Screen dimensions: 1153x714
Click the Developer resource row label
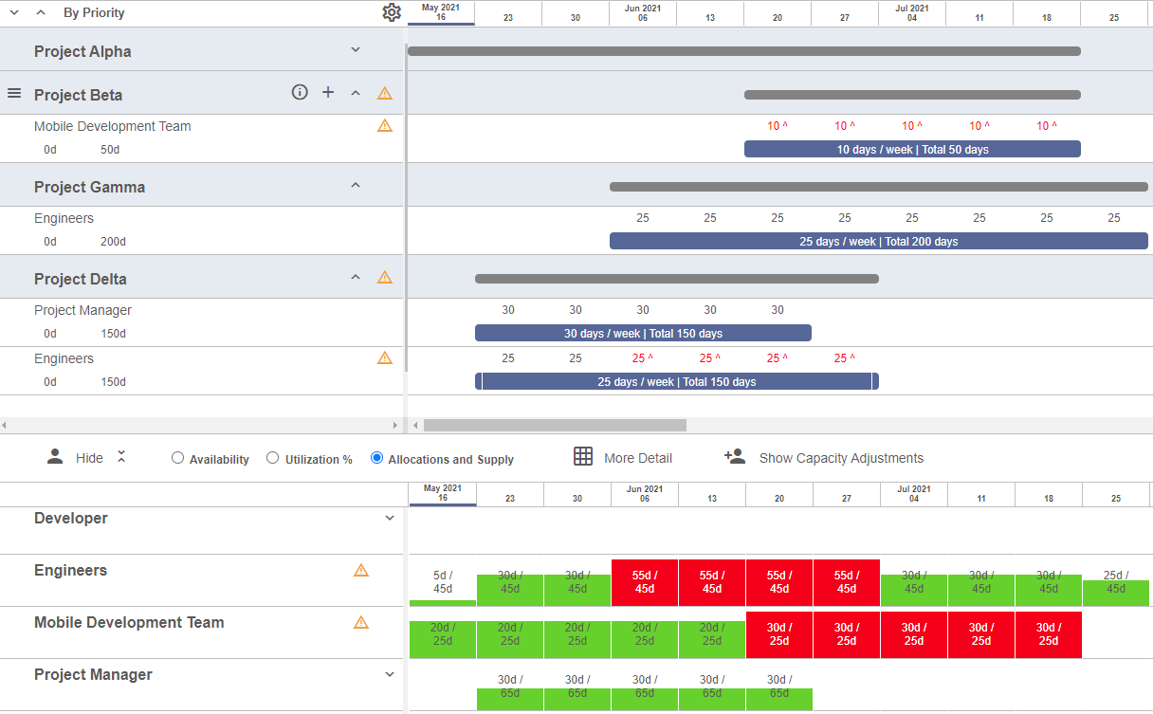pyautogui.click(x=71, y=519)
